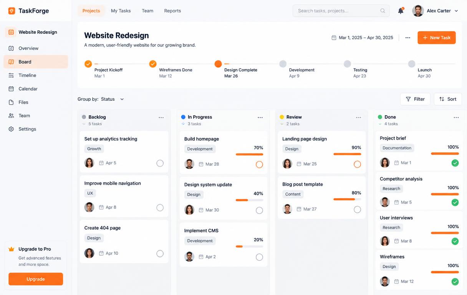Switch to the Projects tab
467x295 pixels.
pyautogui.click(x=91, y=11)
